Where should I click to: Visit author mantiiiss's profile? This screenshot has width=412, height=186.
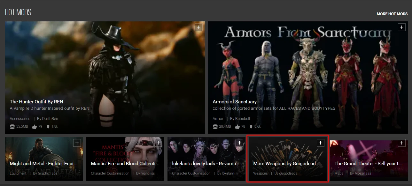[x=147, y=174]
